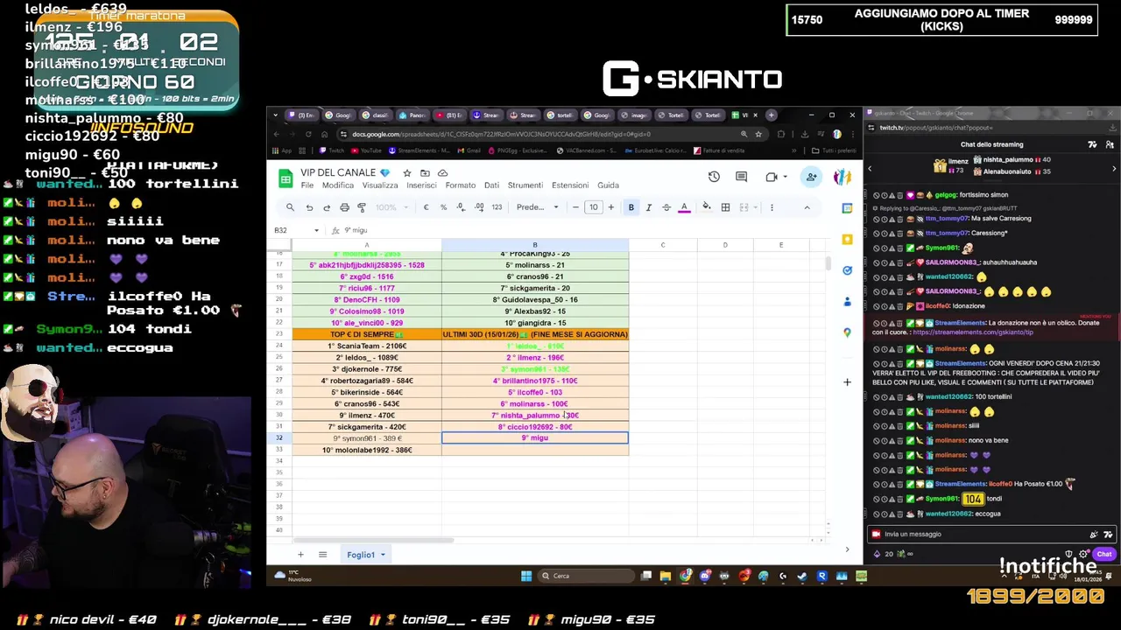This screenshot has height=630, width=1121.
Task: Star the VIP DEL CANALE document
Action: tap(407, 173)
